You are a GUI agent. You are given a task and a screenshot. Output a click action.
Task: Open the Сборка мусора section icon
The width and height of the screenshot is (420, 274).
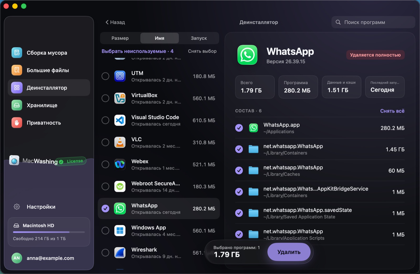(17, 53)
